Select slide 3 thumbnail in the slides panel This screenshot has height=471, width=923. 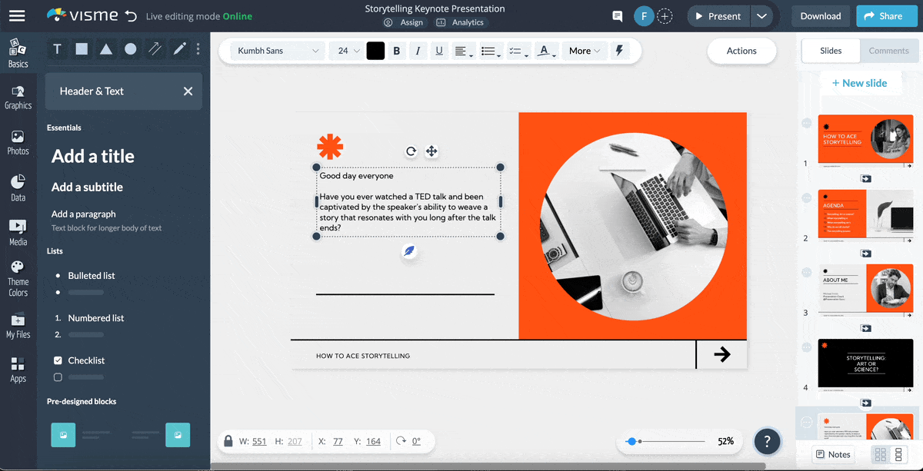[865, 288]
